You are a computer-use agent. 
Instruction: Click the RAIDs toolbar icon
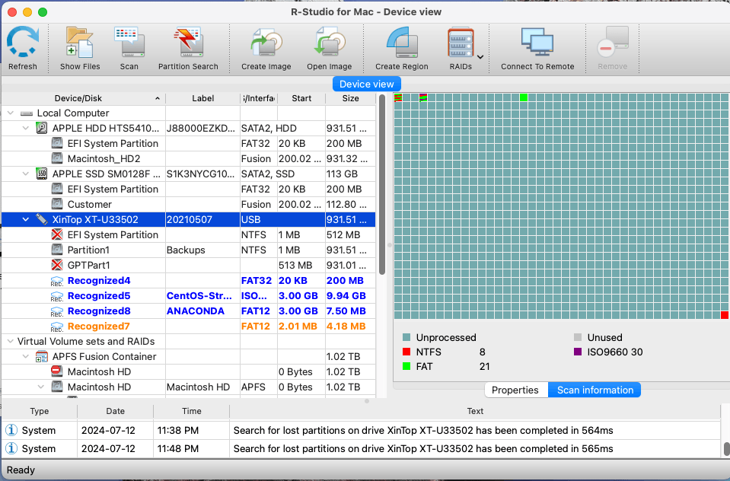461,43
